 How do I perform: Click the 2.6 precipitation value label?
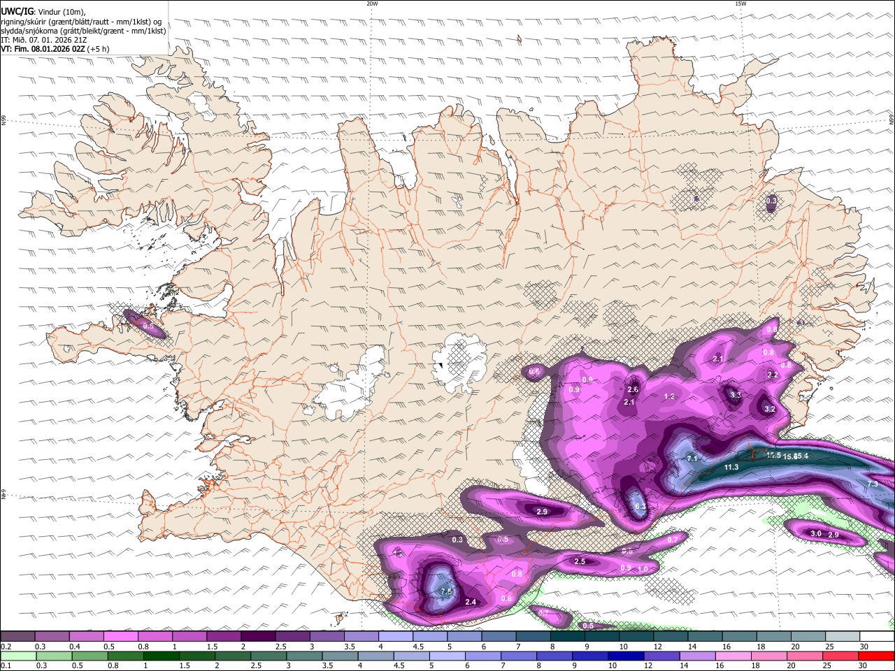pyautogui.click(x=633, y=389)
